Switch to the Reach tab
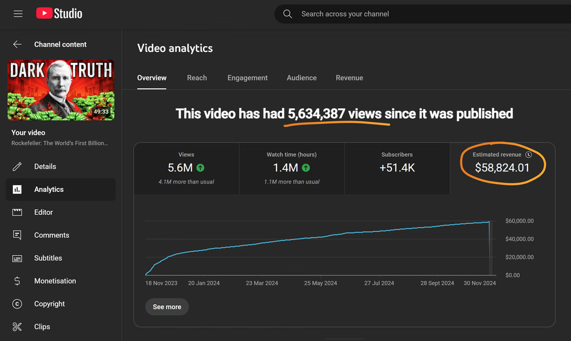The height and width of the screenshot is (341, 571). pyautogui.click(x=197, y=78)
